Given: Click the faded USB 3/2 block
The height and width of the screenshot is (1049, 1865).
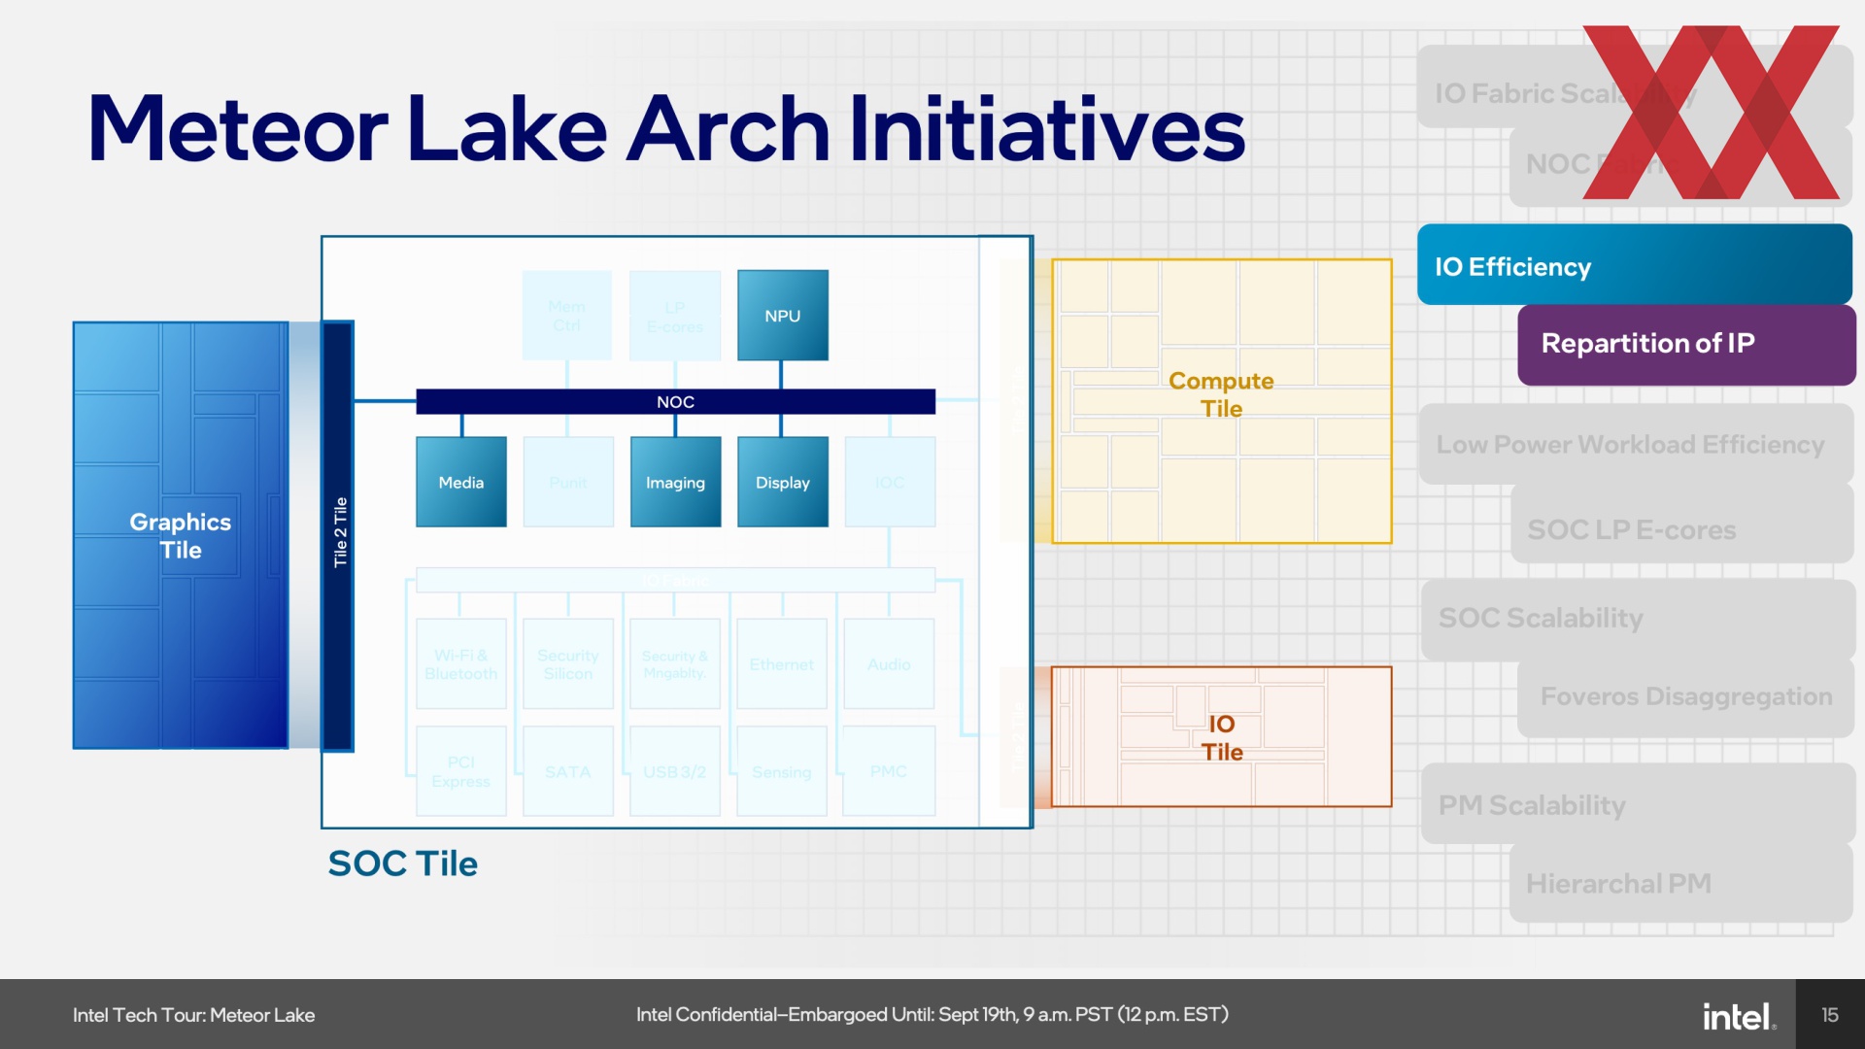Looking at the screenshot, I should (675, 771).
